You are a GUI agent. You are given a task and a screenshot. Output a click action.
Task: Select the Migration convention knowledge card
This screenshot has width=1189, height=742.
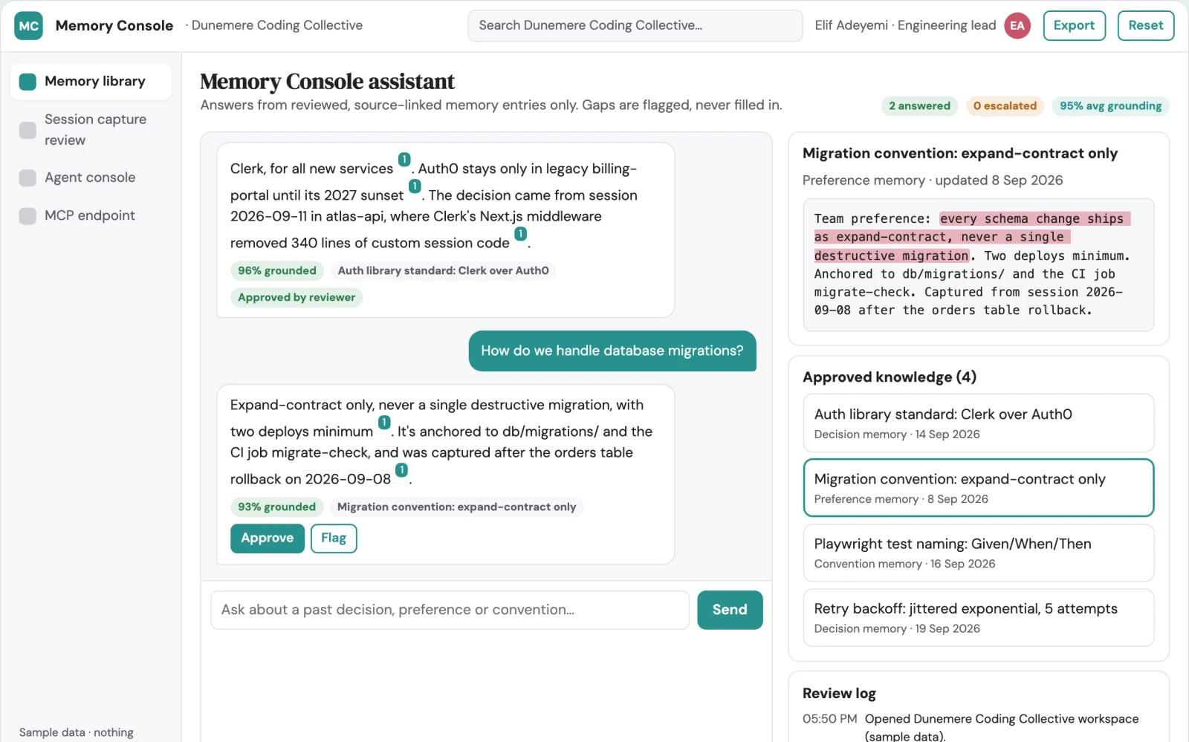pyautogui.click(x=979, y=488)
